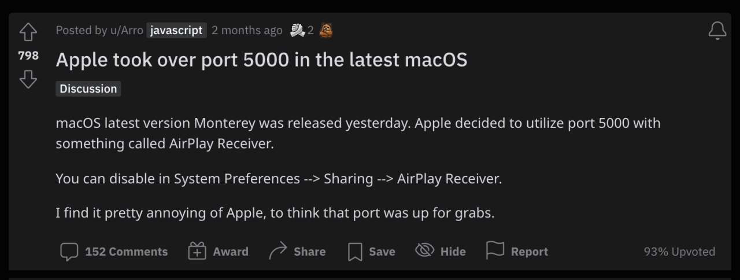Click the '2 months ago' timestamp

247,30
